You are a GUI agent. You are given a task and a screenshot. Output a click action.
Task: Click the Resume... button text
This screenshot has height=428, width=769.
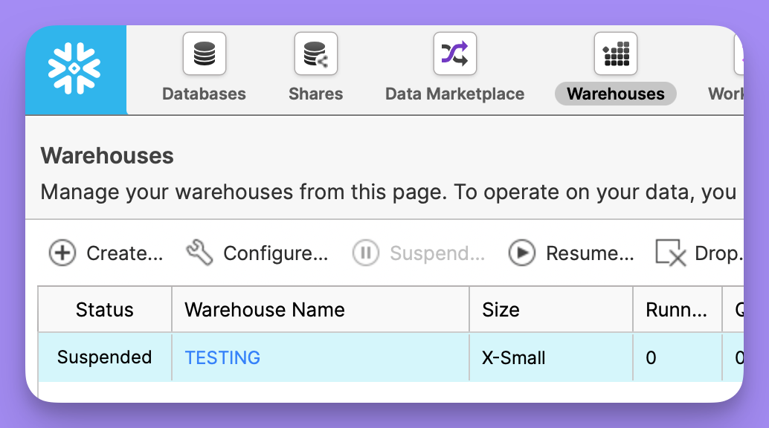pyautogui.click(x=590, y=253)
